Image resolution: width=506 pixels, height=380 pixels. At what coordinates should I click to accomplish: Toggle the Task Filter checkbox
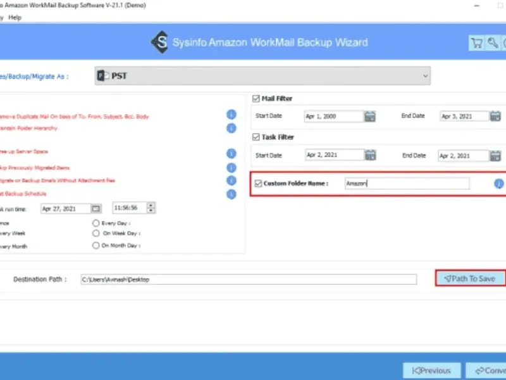pos(256,137)
